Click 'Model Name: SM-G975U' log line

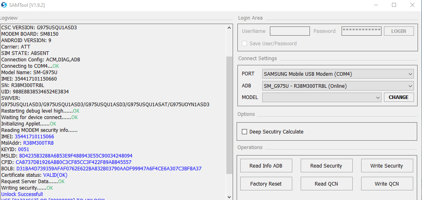pos(29,73)
